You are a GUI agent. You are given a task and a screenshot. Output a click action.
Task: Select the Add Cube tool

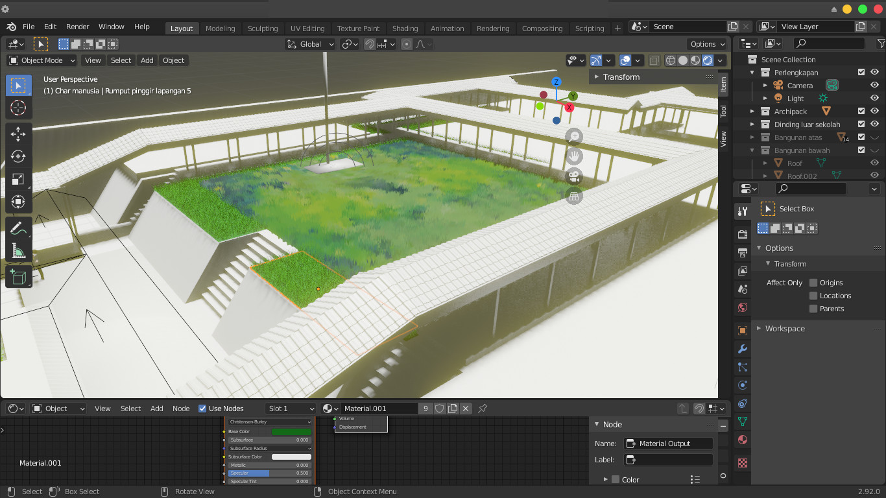[x=18, y=277]
